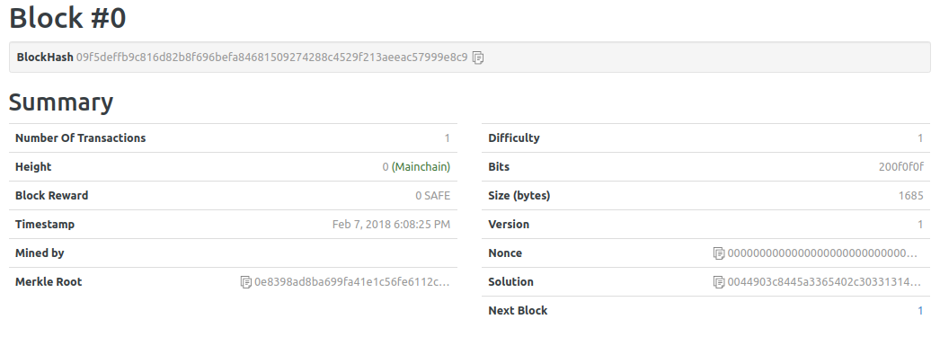Image resolution: width=940 pixels, height=337 pixels.
Task: Copy the Merkle Root value icon
Action: point(246,282)
